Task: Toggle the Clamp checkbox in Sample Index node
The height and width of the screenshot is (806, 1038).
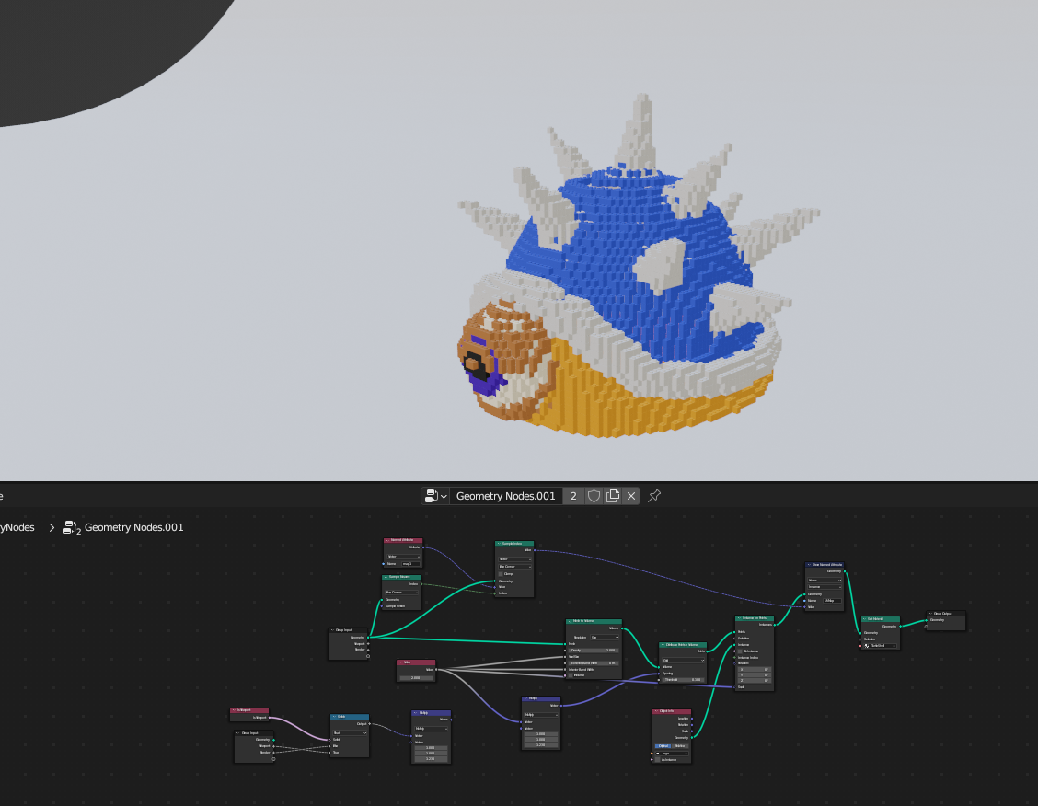Action: point(501,574)
